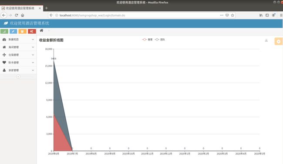Go forward in Firefox
The height and width of the screenshot is (164, 283).
[10, 15]
